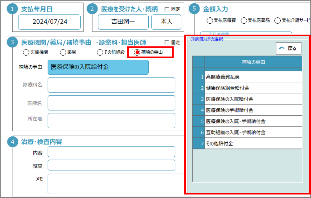
Task: Click the 戻る back button
Action: pos(289,49)
